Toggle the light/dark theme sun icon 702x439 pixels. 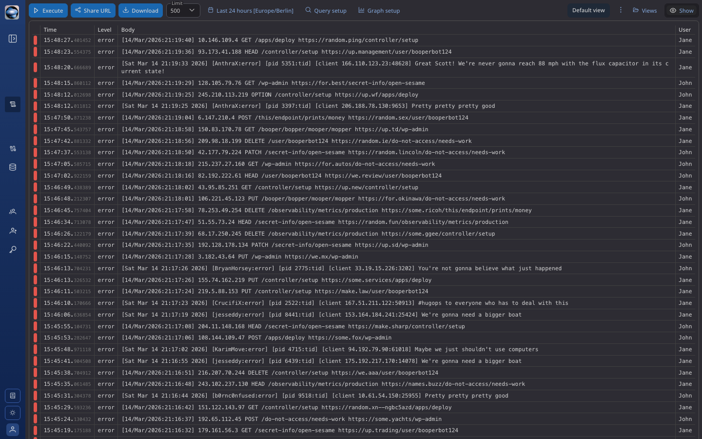click(13, 413)
